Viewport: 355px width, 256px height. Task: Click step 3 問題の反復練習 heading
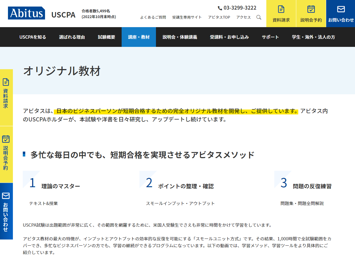point(312,186)
